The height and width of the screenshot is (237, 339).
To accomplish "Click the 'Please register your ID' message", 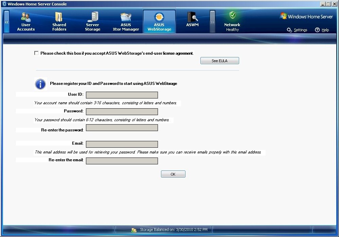I will pyautogui.click(x=113, y=84).
